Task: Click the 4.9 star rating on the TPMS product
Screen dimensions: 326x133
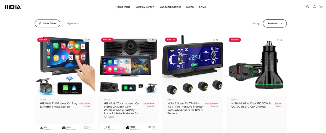Action: pos(216,40)
